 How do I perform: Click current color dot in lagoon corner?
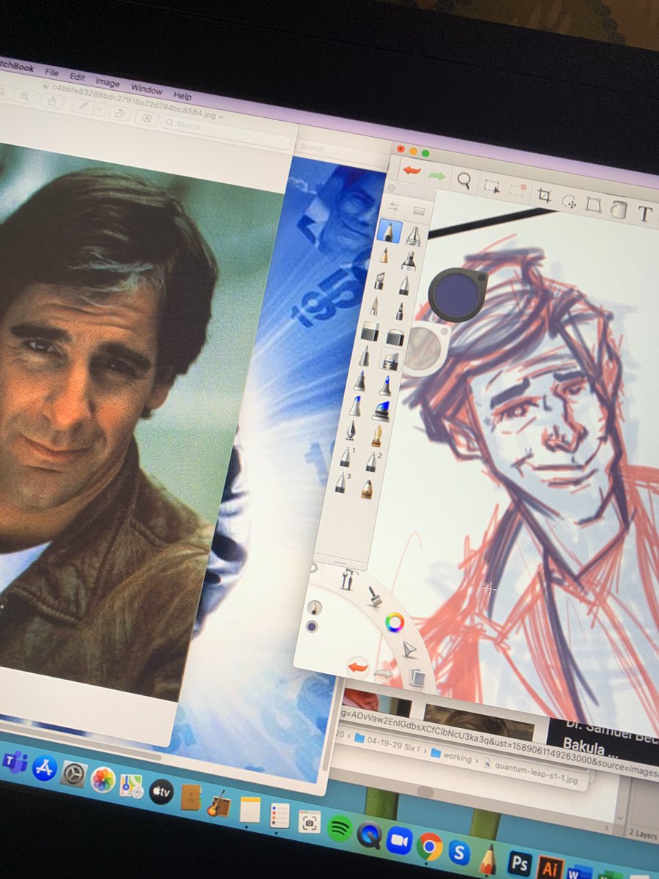[x=312, y=627]
